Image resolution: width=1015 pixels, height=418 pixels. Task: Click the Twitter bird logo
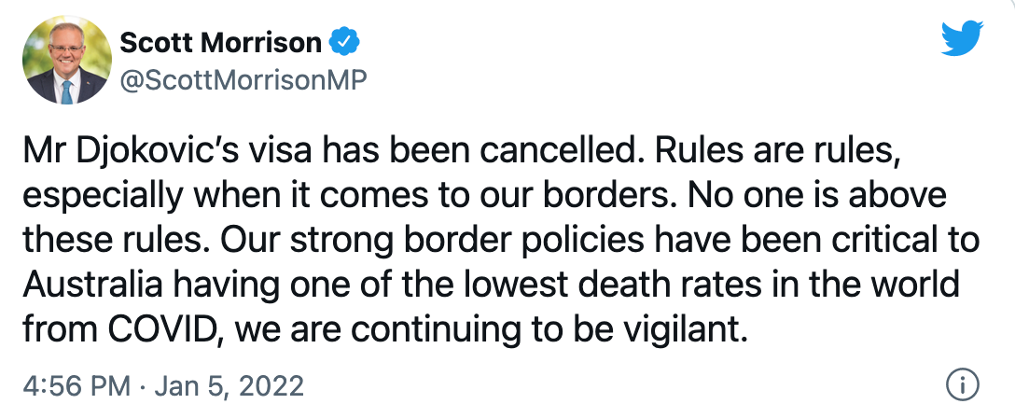point(962,38)
